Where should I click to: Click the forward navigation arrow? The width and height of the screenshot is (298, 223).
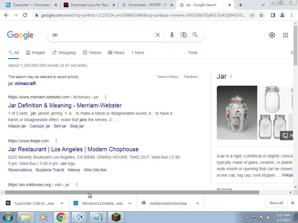point(16,15)
